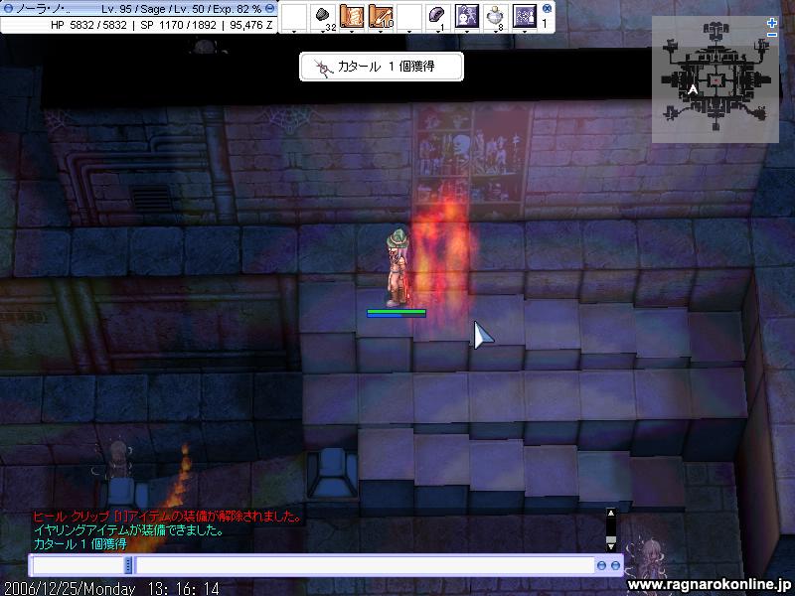Zoom in the minimap with plus button
This screenshot has height=596, width=795.
[x=772, y=23]
